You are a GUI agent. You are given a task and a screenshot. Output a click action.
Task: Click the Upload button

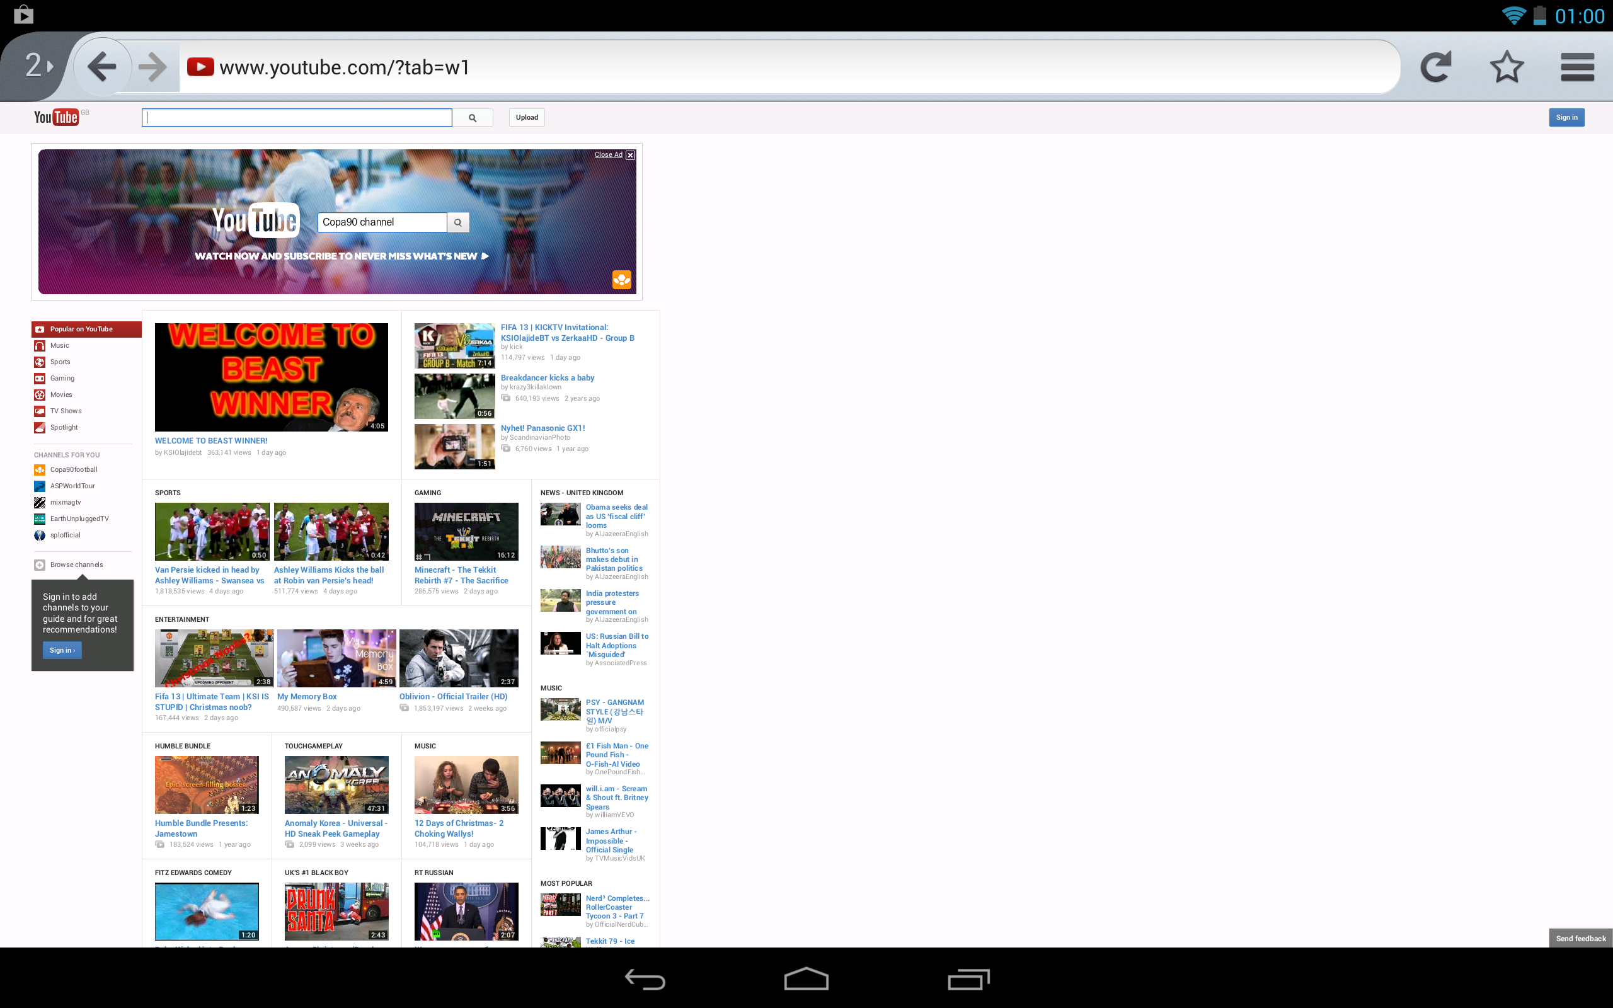(x=527, y=117)
